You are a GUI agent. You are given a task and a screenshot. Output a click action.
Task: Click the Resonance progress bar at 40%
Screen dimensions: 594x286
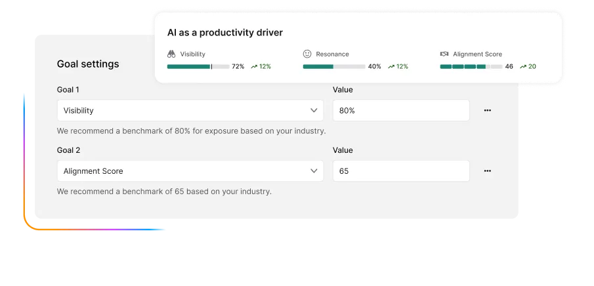click(334, 66)
